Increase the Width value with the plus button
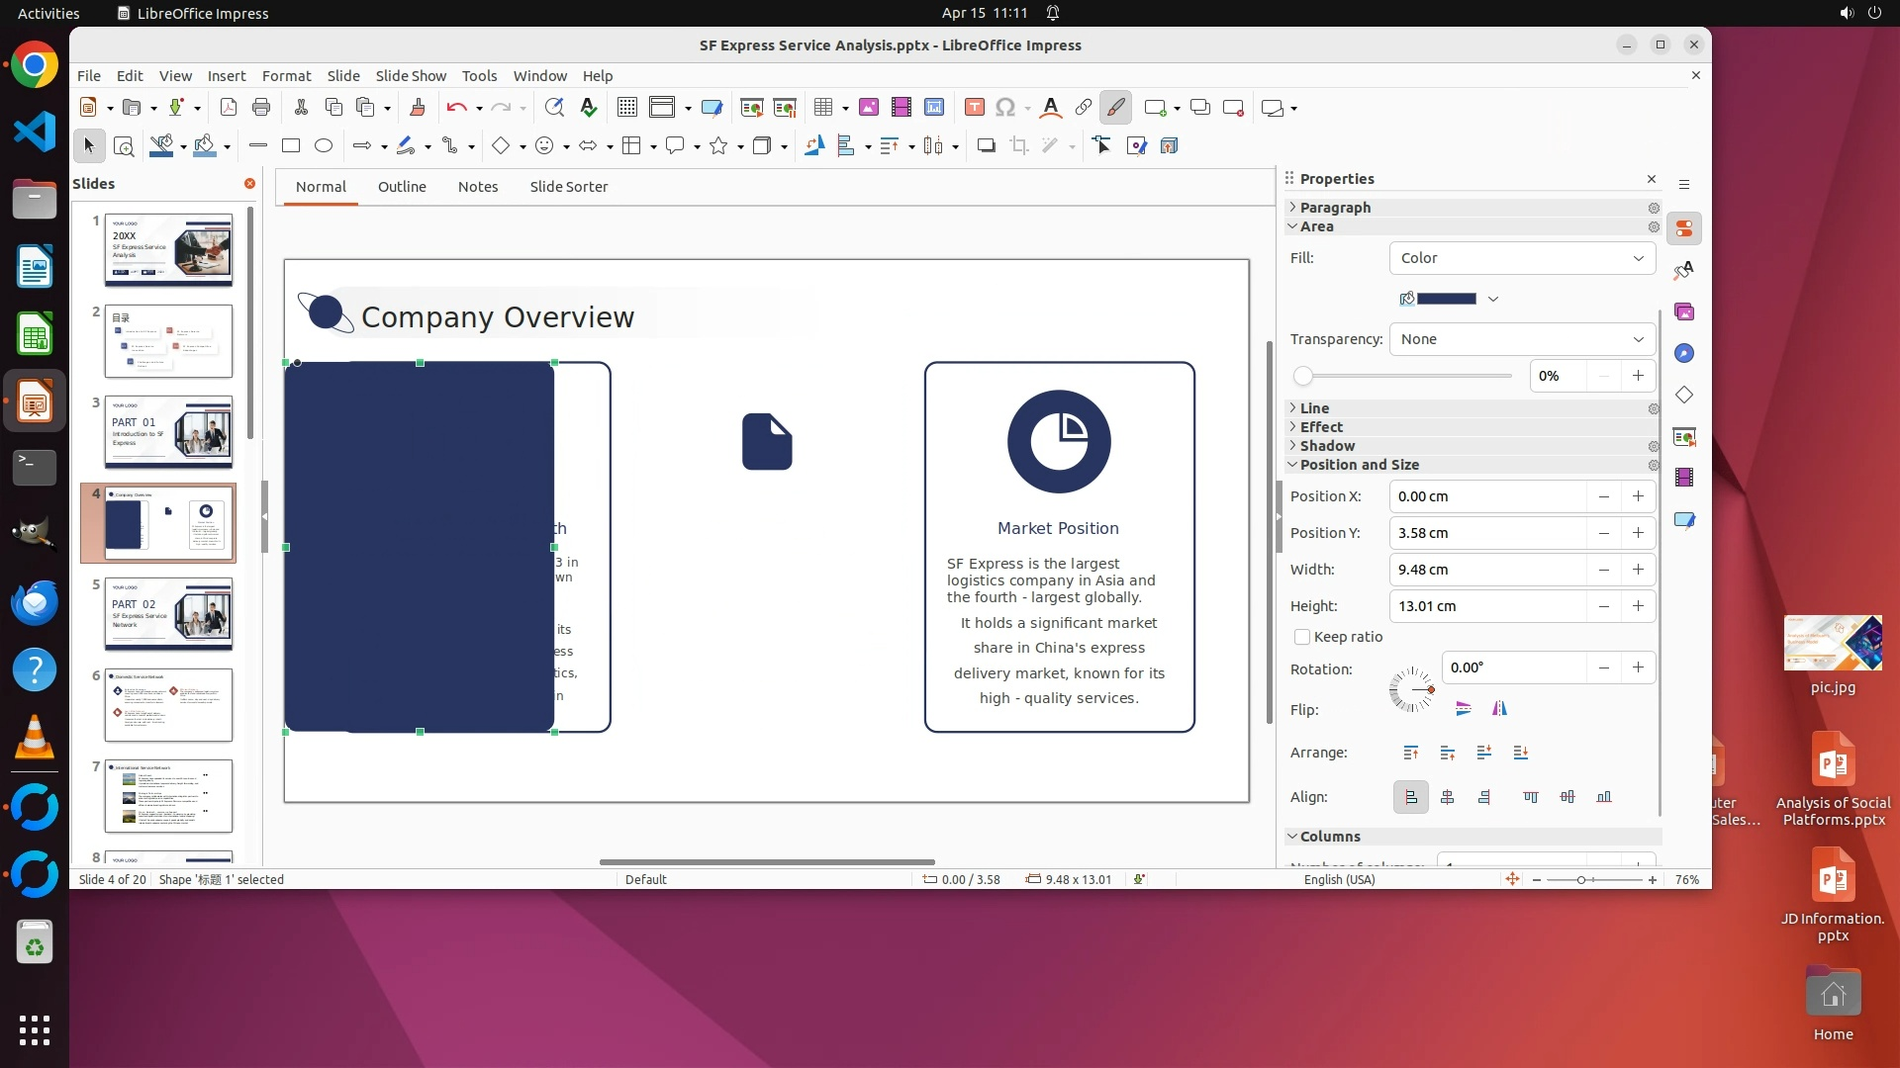This screenshot has height=1068, width=1900. [1639, 570]
